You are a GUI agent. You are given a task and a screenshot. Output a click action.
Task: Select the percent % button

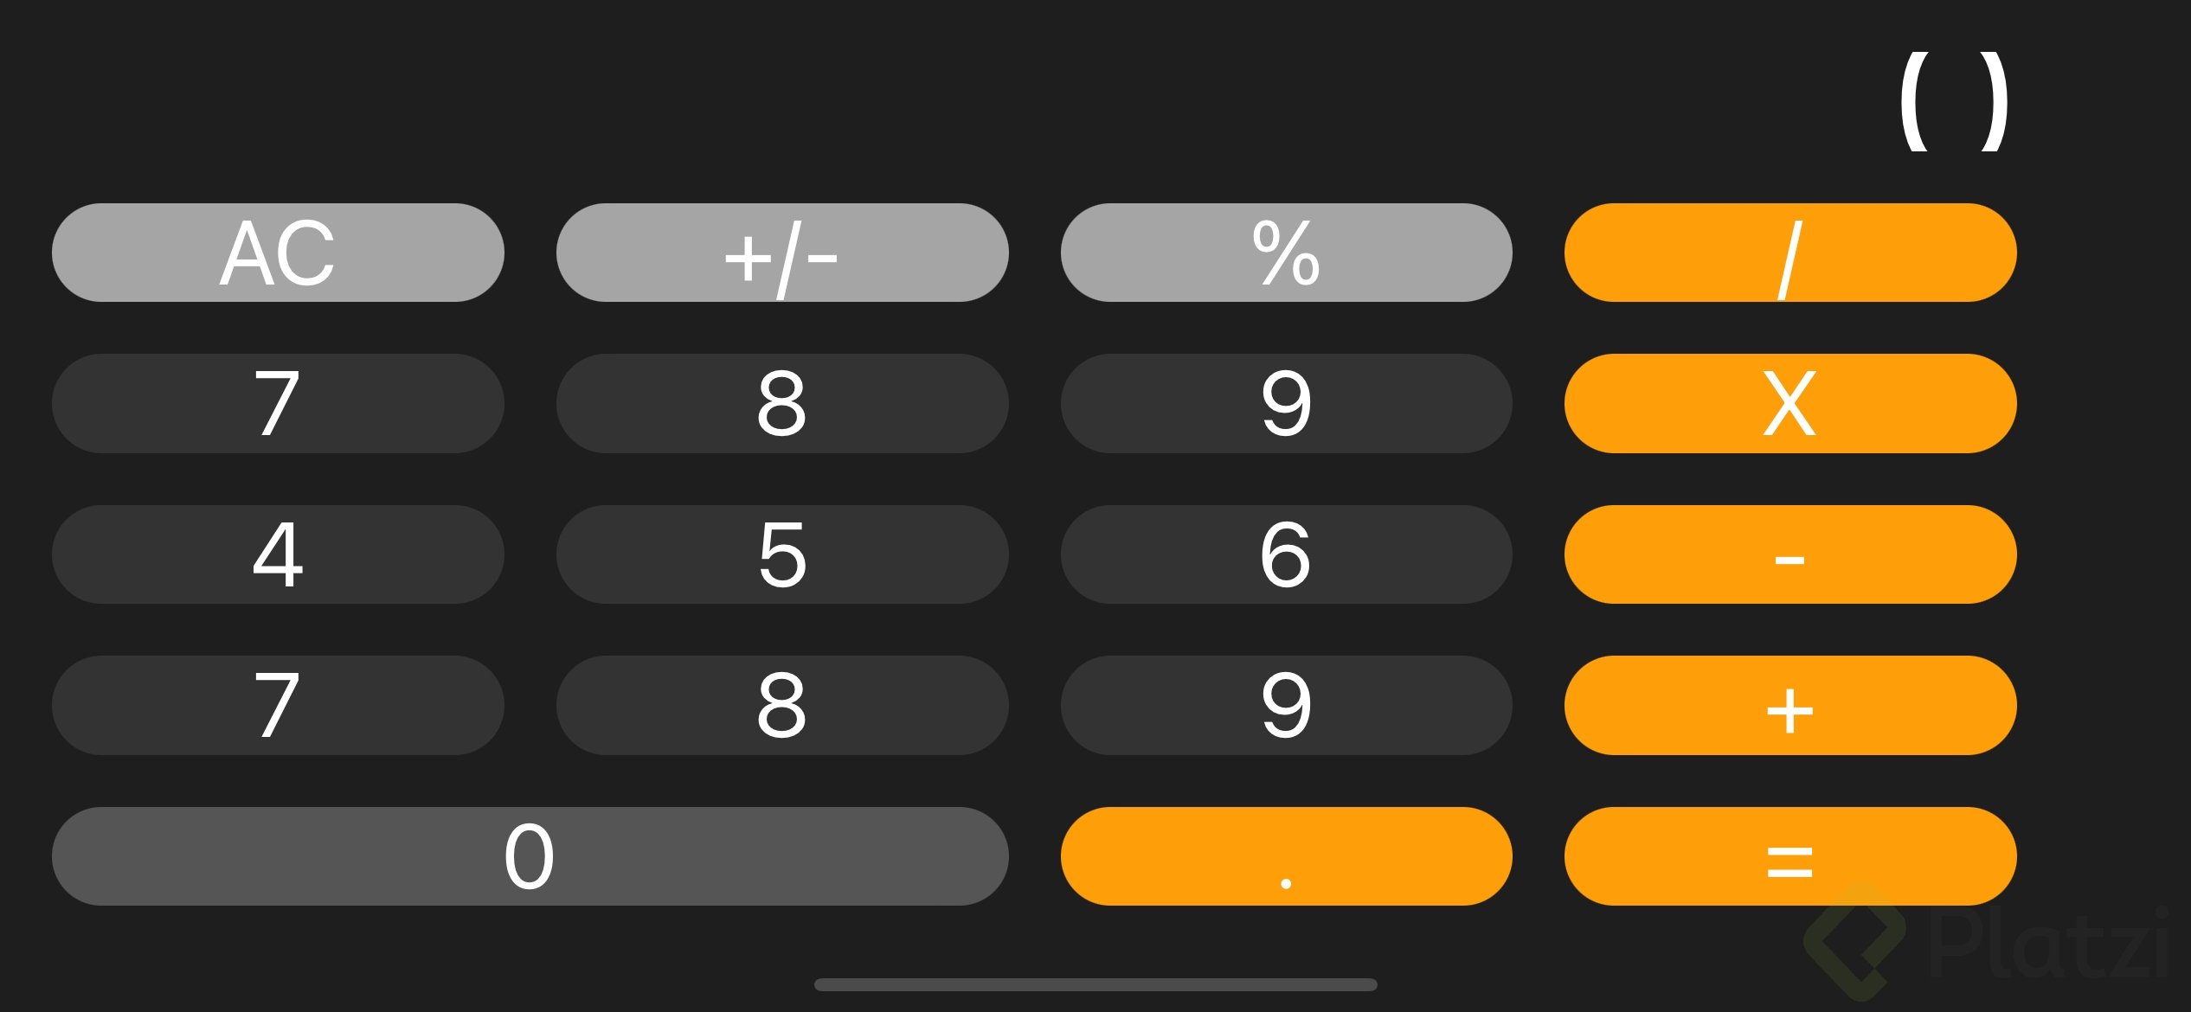click(1286, 253)
